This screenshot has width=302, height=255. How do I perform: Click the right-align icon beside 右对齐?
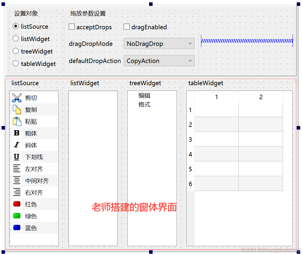tap(17, 192)
